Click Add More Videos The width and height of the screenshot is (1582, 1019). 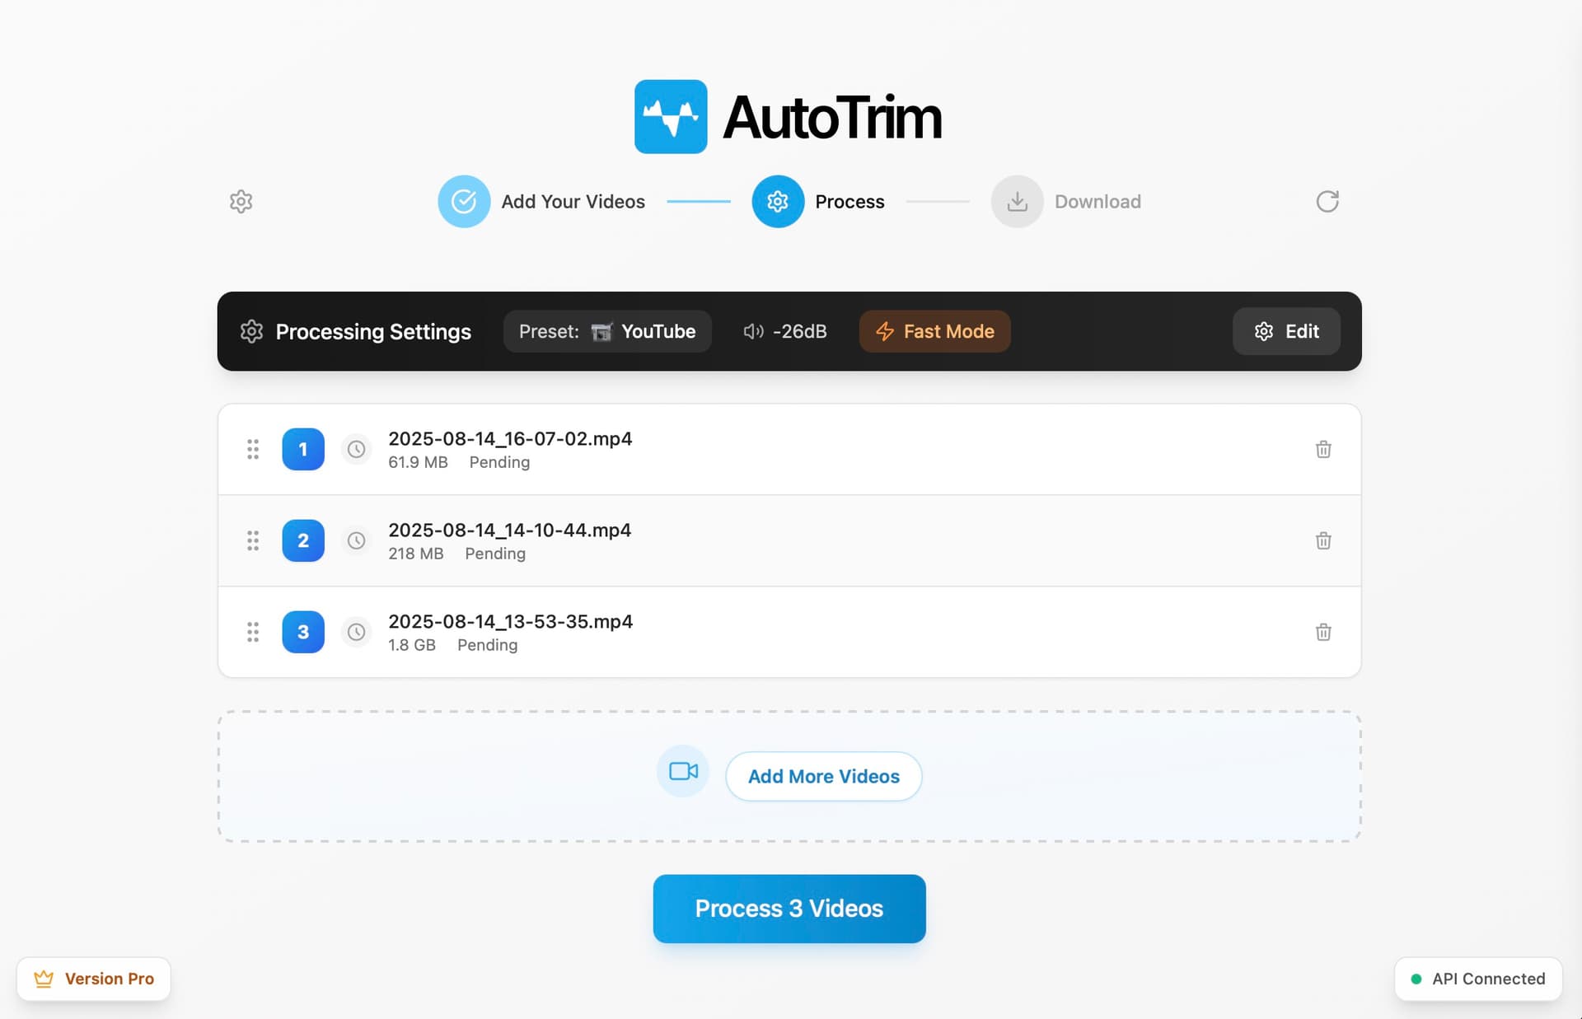click(x=823, y=775)
